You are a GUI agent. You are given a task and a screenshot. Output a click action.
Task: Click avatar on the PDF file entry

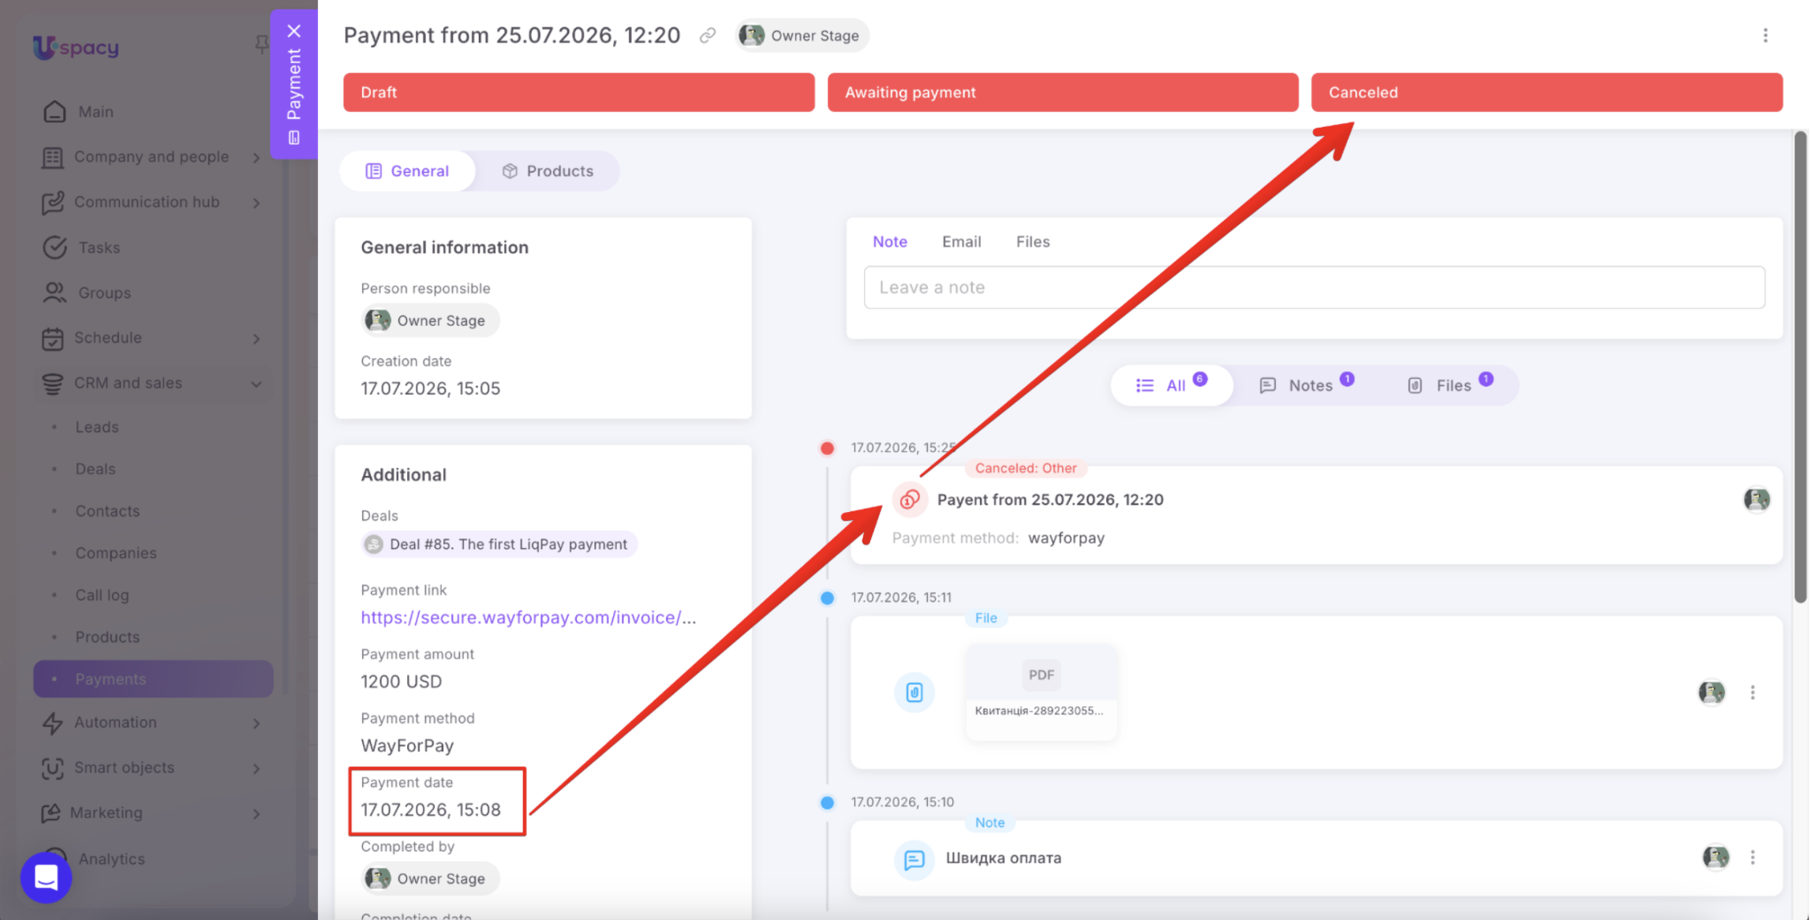1711,692
